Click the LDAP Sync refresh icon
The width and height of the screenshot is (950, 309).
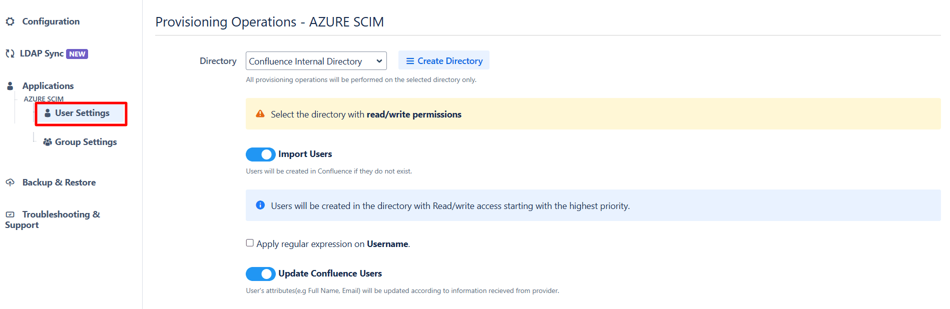click(x=10, y=53)
